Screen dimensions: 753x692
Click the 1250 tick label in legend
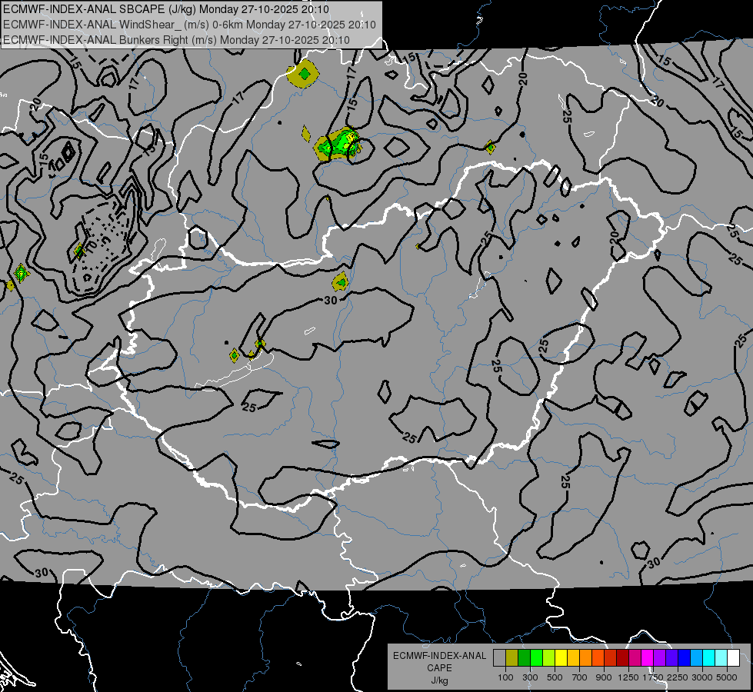point(628,677)
